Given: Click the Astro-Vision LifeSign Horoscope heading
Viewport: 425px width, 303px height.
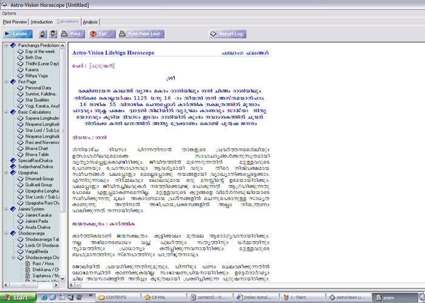Looking at the screenshot, I should click(114, 53).
